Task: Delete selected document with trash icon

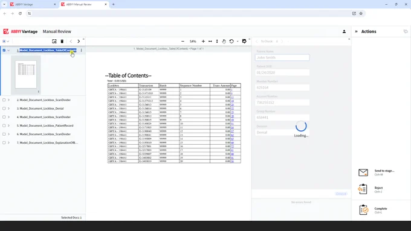Action: tap(62, 42)
